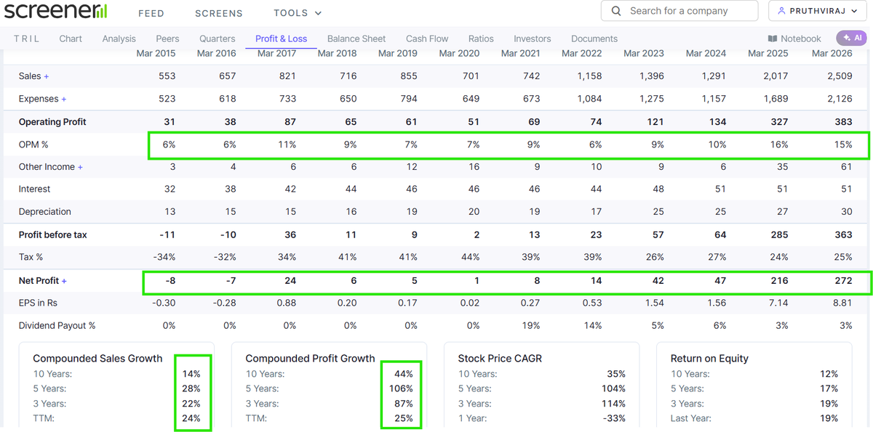The height and width of the screenshot is (432, 873).
Task: Click Stock Price CAGR 1 Year value -33%
Action: pos(614,418)
